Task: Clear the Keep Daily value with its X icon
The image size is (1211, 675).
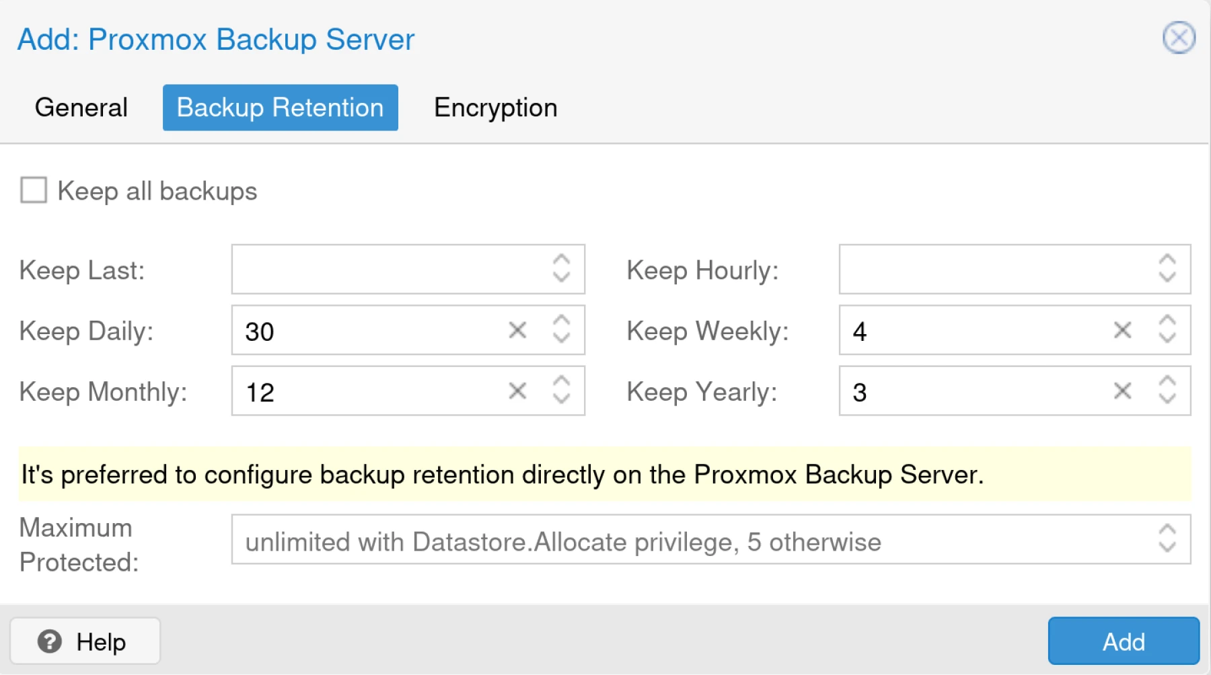Action: (x=517, y=330)
